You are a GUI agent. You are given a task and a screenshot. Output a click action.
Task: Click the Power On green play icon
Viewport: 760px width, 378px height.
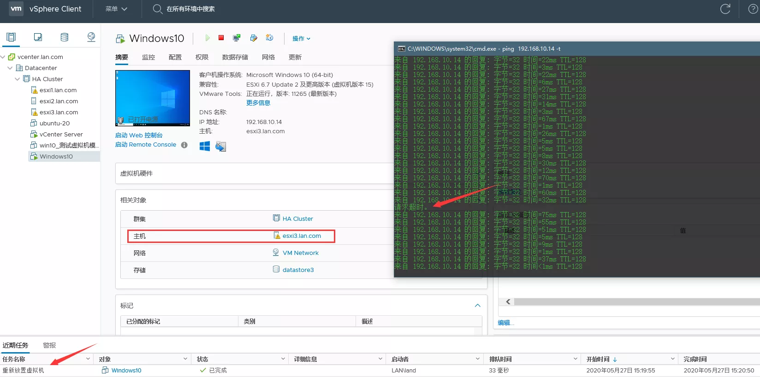click(x=208, y=38)
